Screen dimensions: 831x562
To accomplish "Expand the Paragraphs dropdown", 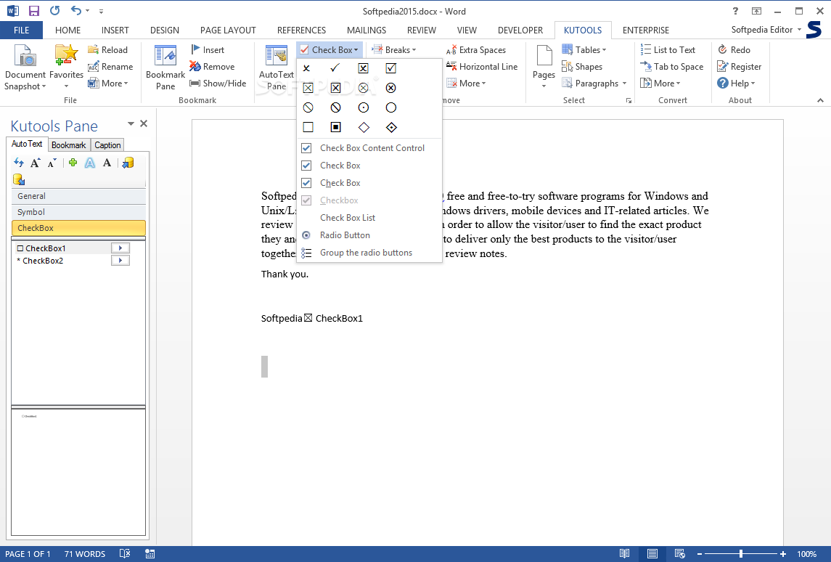I will pos(594,84).
